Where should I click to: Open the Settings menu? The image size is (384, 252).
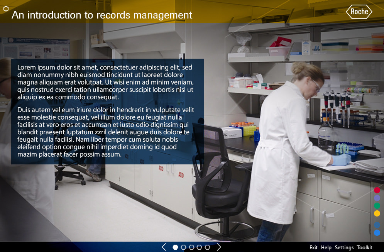coord(344,247)
